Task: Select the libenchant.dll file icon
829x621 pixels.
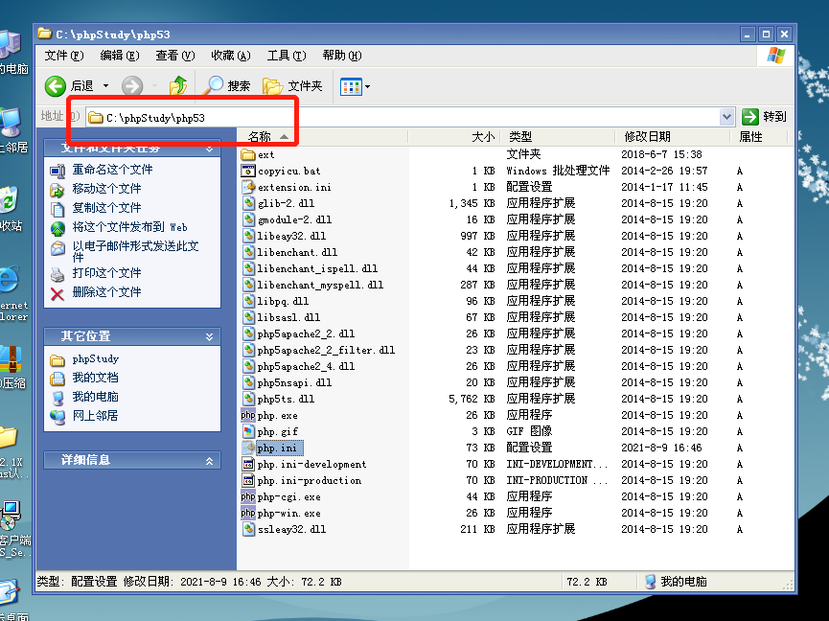Action: coord(248,252)
